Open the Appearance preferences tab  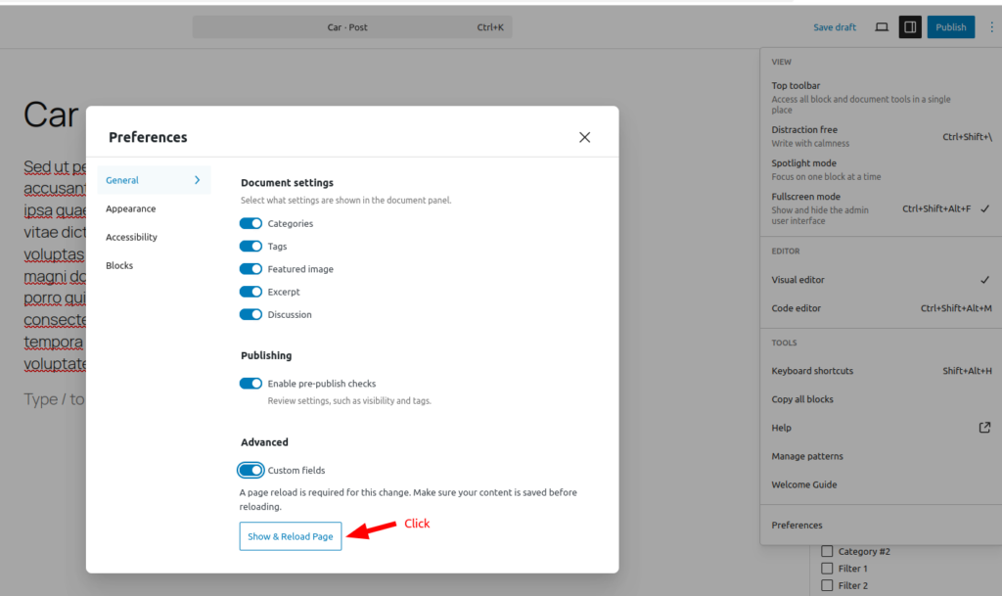[x=131, y=208]
